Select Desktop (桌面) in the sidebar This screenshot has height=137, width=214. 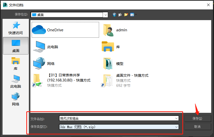point(16,46)
